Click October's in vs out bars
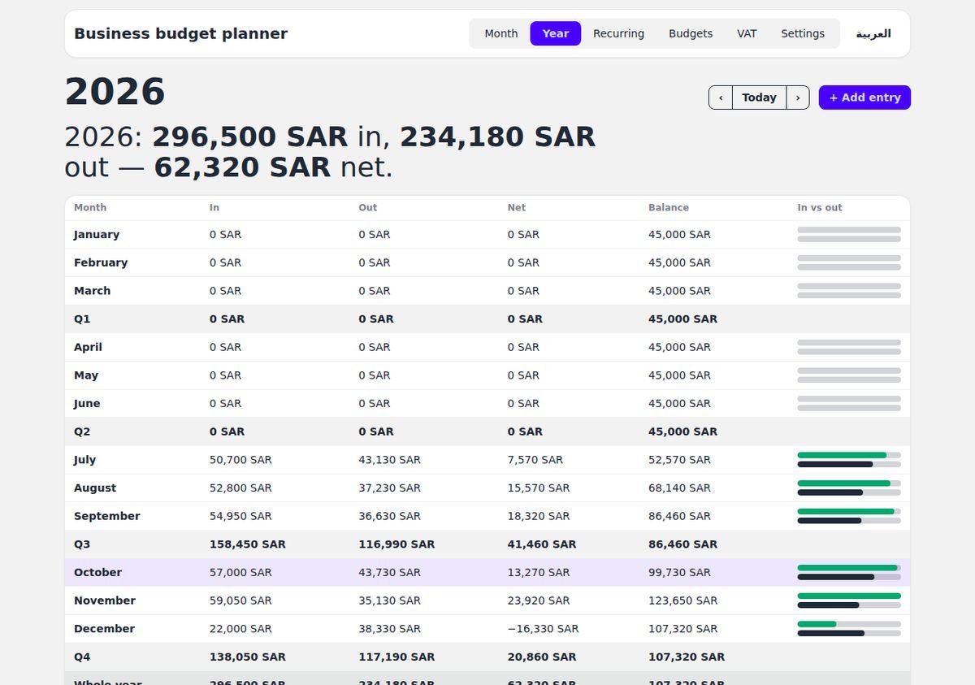This screenshot has height=685, width=975. 849,573
